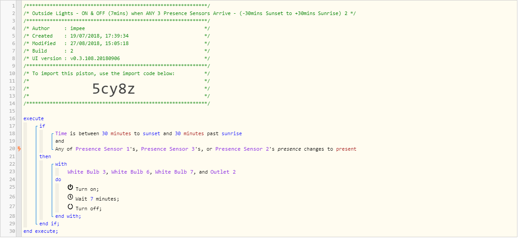Click the power icon beside Turn on
Screen dimensions: 521x239
click(70, 187)
